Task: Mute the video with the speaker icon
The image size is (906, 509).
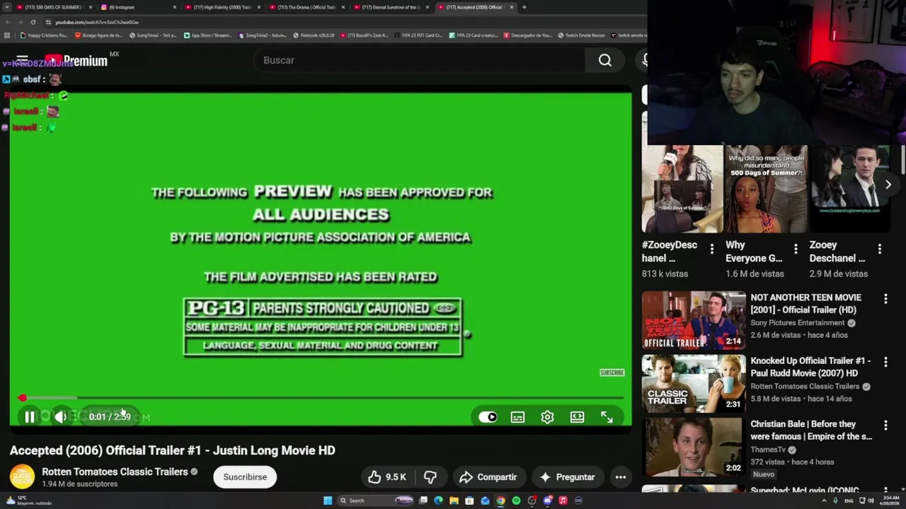Action: pyautogui.click(x=61, y=417)
